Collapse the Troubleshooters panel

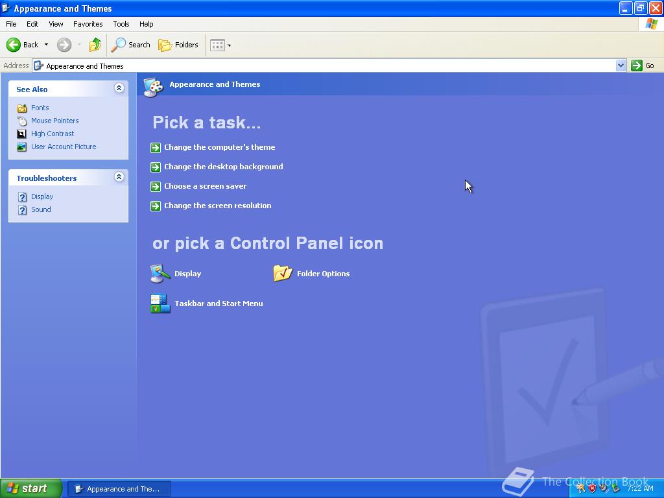tap(119, 177)
